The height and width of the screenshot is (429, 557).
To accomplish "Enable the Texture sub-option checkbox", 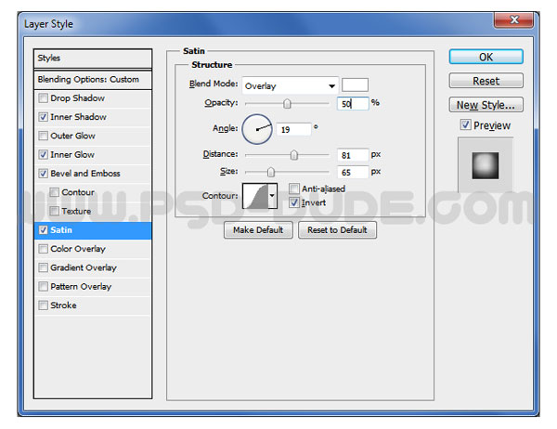I will [x=54, y=211].
